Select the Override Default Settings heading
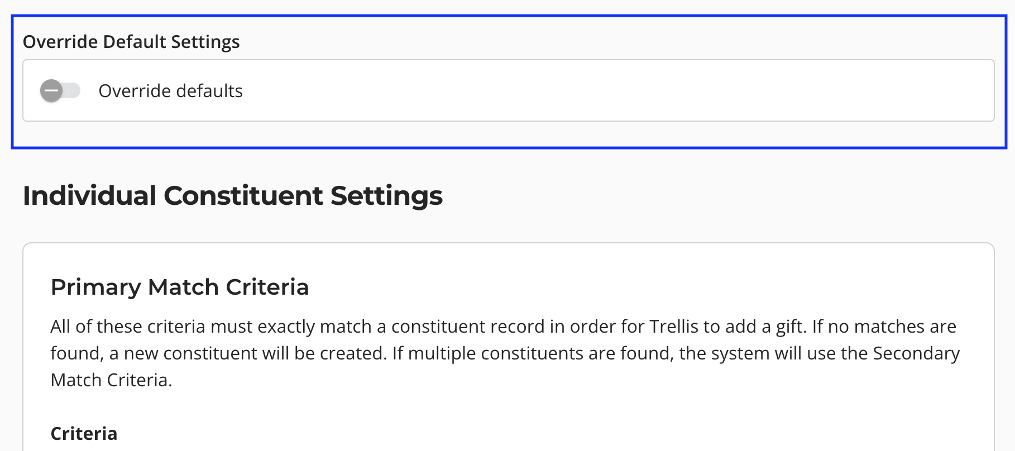1015x451 pixels. [132, 41]
